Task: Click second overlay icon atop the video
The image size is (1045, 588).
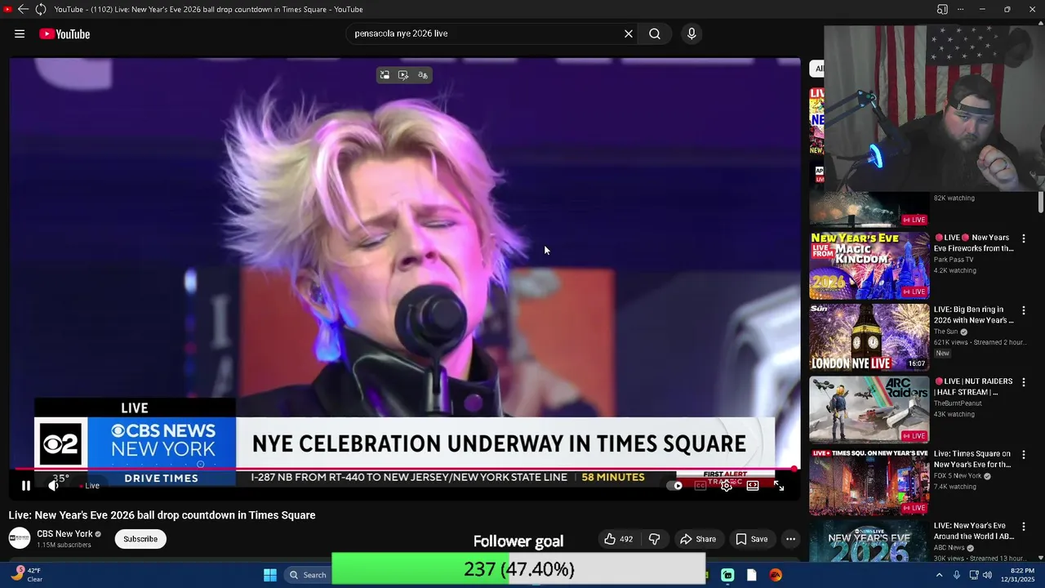Action: pyautogui.click(x=403, y=75)
